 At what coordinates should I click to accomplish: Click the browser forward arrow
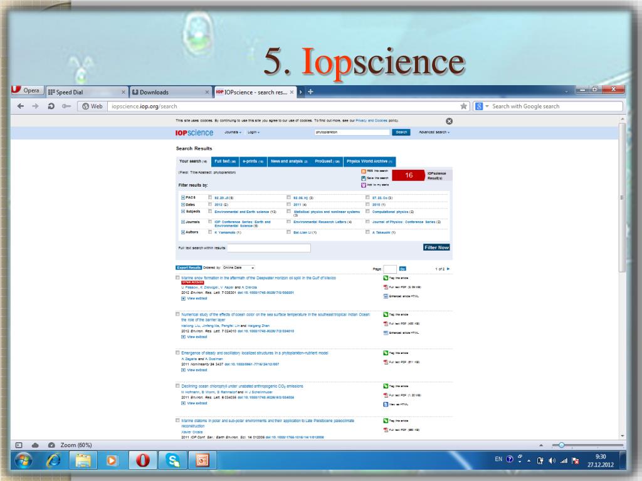tap(35, 106)
